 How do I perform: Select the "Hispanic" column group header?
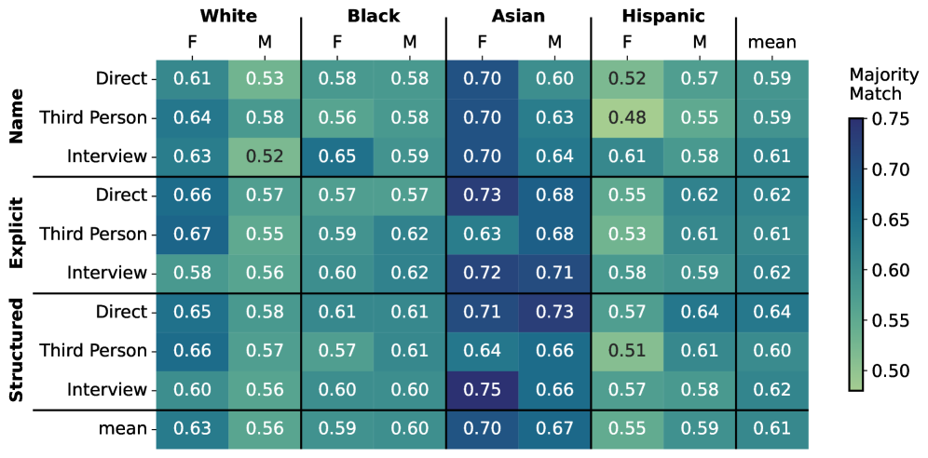pyautogui.click(x=662, y=16)
